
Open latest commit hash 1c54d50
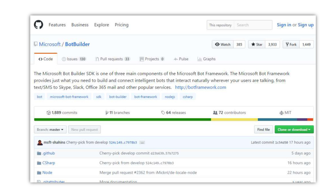(282, 142)
